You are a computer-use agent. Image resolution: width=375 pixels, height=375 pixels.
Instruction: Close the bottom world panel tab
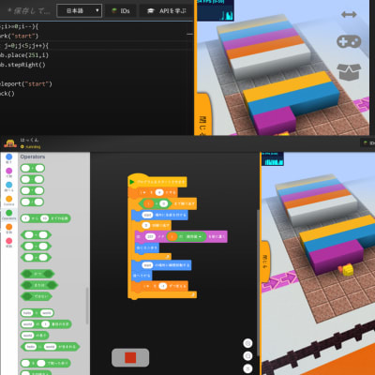[265, 262]
